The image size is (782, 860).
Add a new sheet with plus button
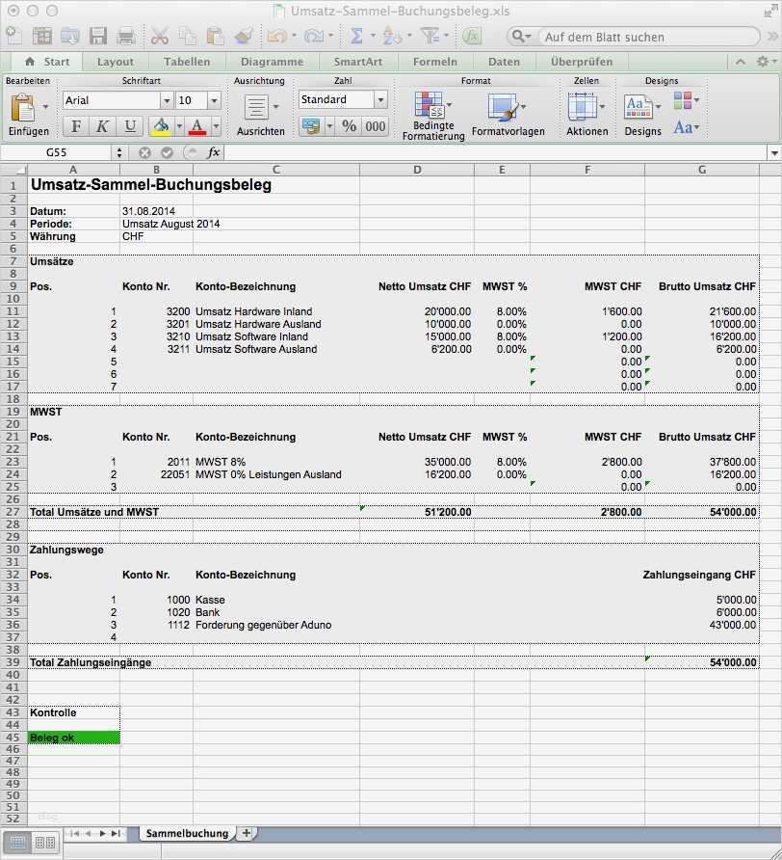pyautogui.click(x=246, y=833)
